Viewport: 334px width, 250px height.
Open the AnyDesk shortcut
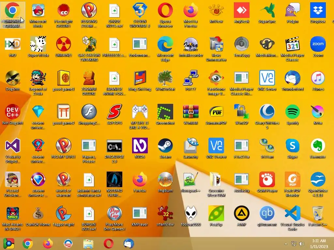242,10
